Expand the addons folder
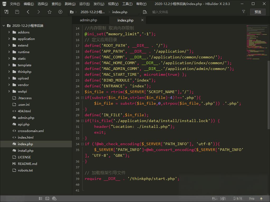 click(9, 32)
